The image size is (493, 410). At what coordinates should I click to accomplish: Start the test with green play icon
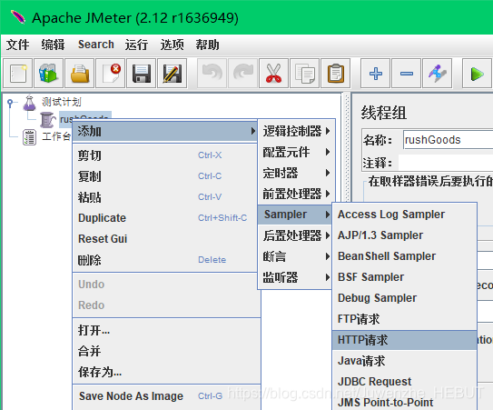[x=477, y=74]
